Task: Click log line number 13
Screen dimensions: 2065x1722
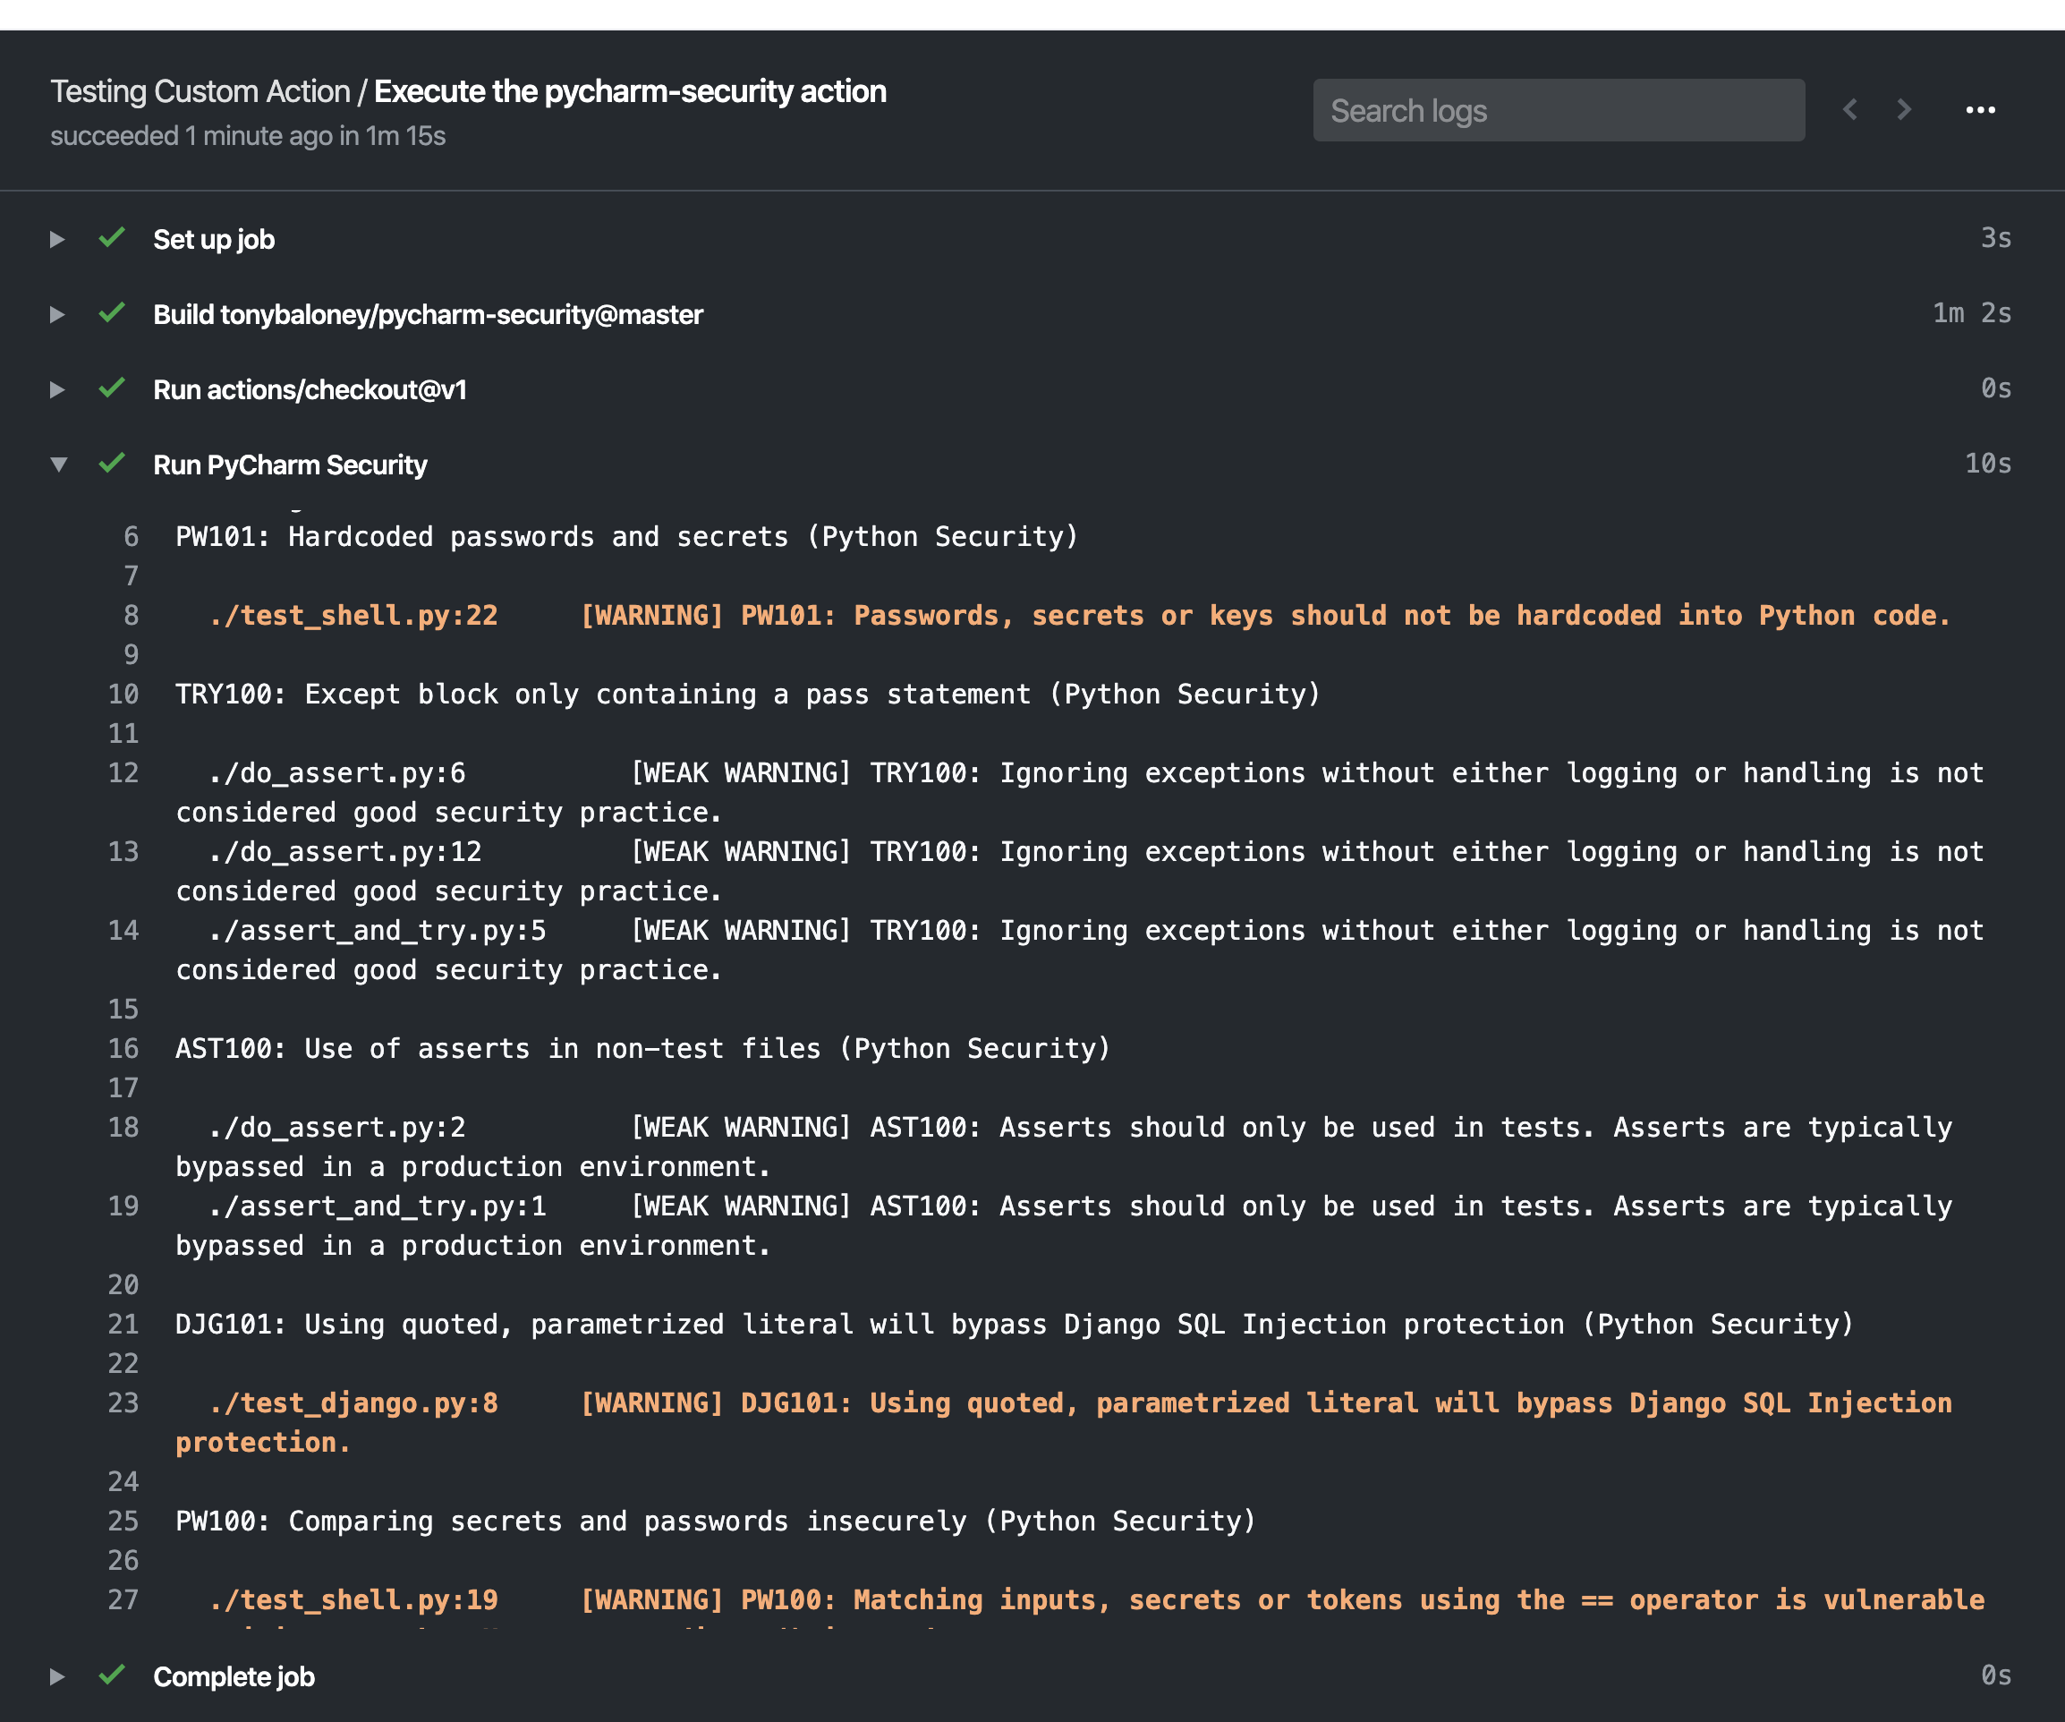Action: 123,852
